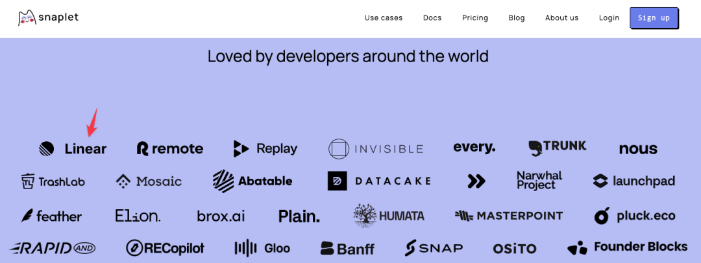Click the Plain. logo

pyautogui.click(x=299, y=216)
